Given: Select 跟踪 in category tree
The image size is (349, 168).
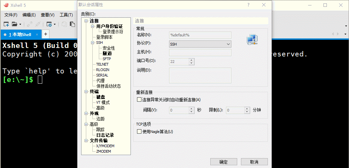Looking at the screenshot, I should coord(101,130).
